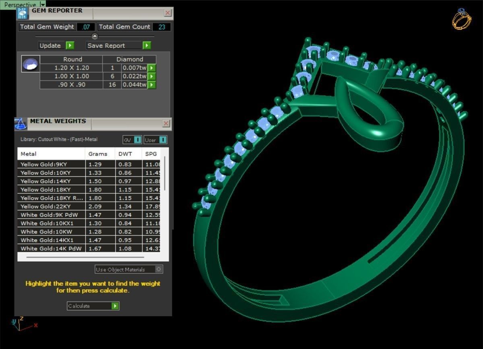483x349 pixels.
Task: Select the 1.00 X 1.00 size cell
Action: 71,76
